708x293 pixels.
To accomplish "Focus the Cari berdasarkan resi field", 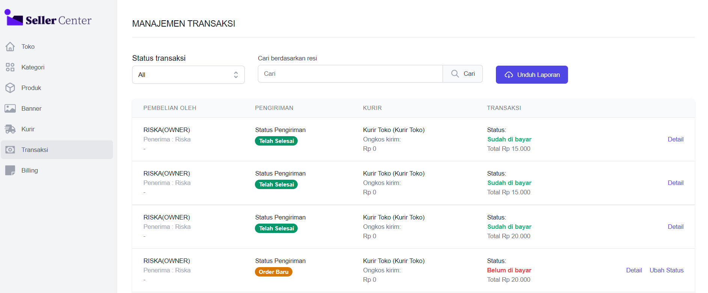I will (x=350, y=74).
